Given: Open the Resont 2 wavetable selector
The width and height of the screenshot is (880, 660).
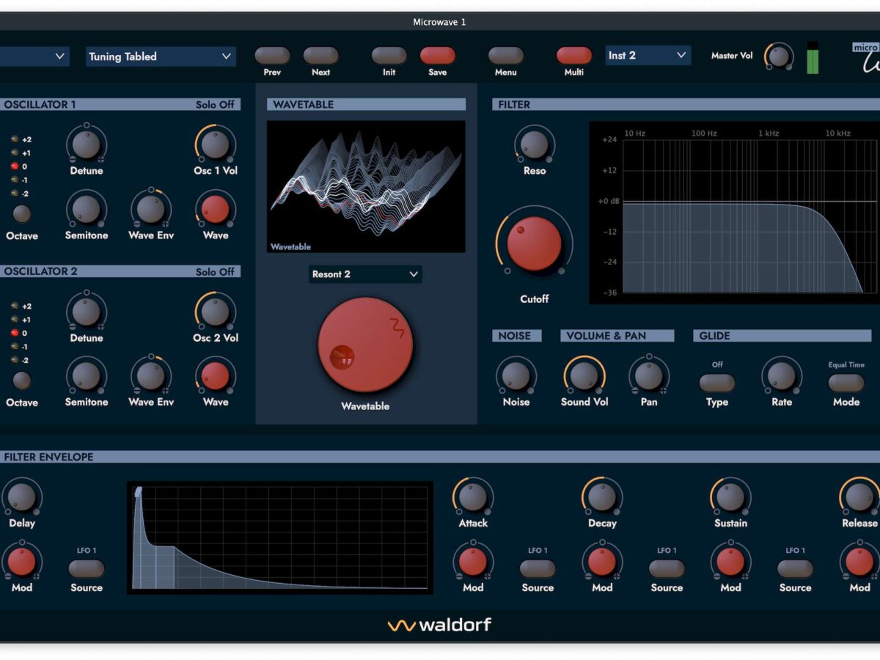Looking at the screenshot, I should coord(365,274).
